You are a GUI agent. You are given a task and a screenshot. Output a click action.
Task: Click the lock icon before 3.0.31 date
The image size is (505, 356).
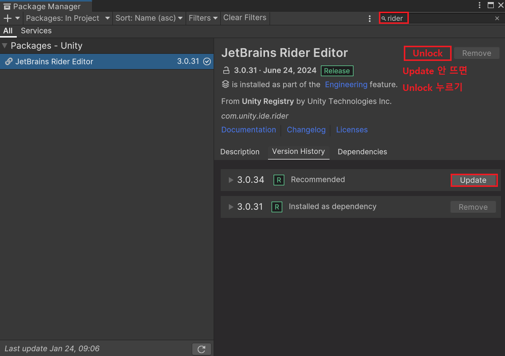click(x=226, y=71)
